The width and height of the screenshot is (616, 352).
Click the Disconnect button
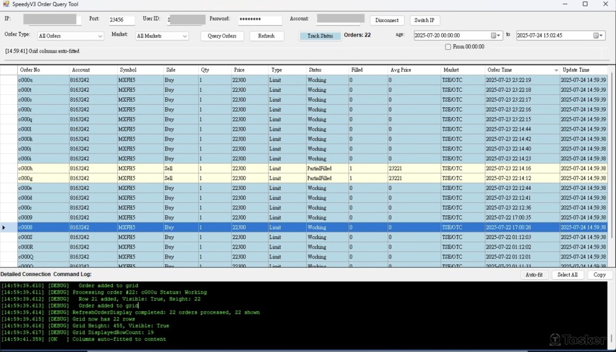(x=387, y=20)
